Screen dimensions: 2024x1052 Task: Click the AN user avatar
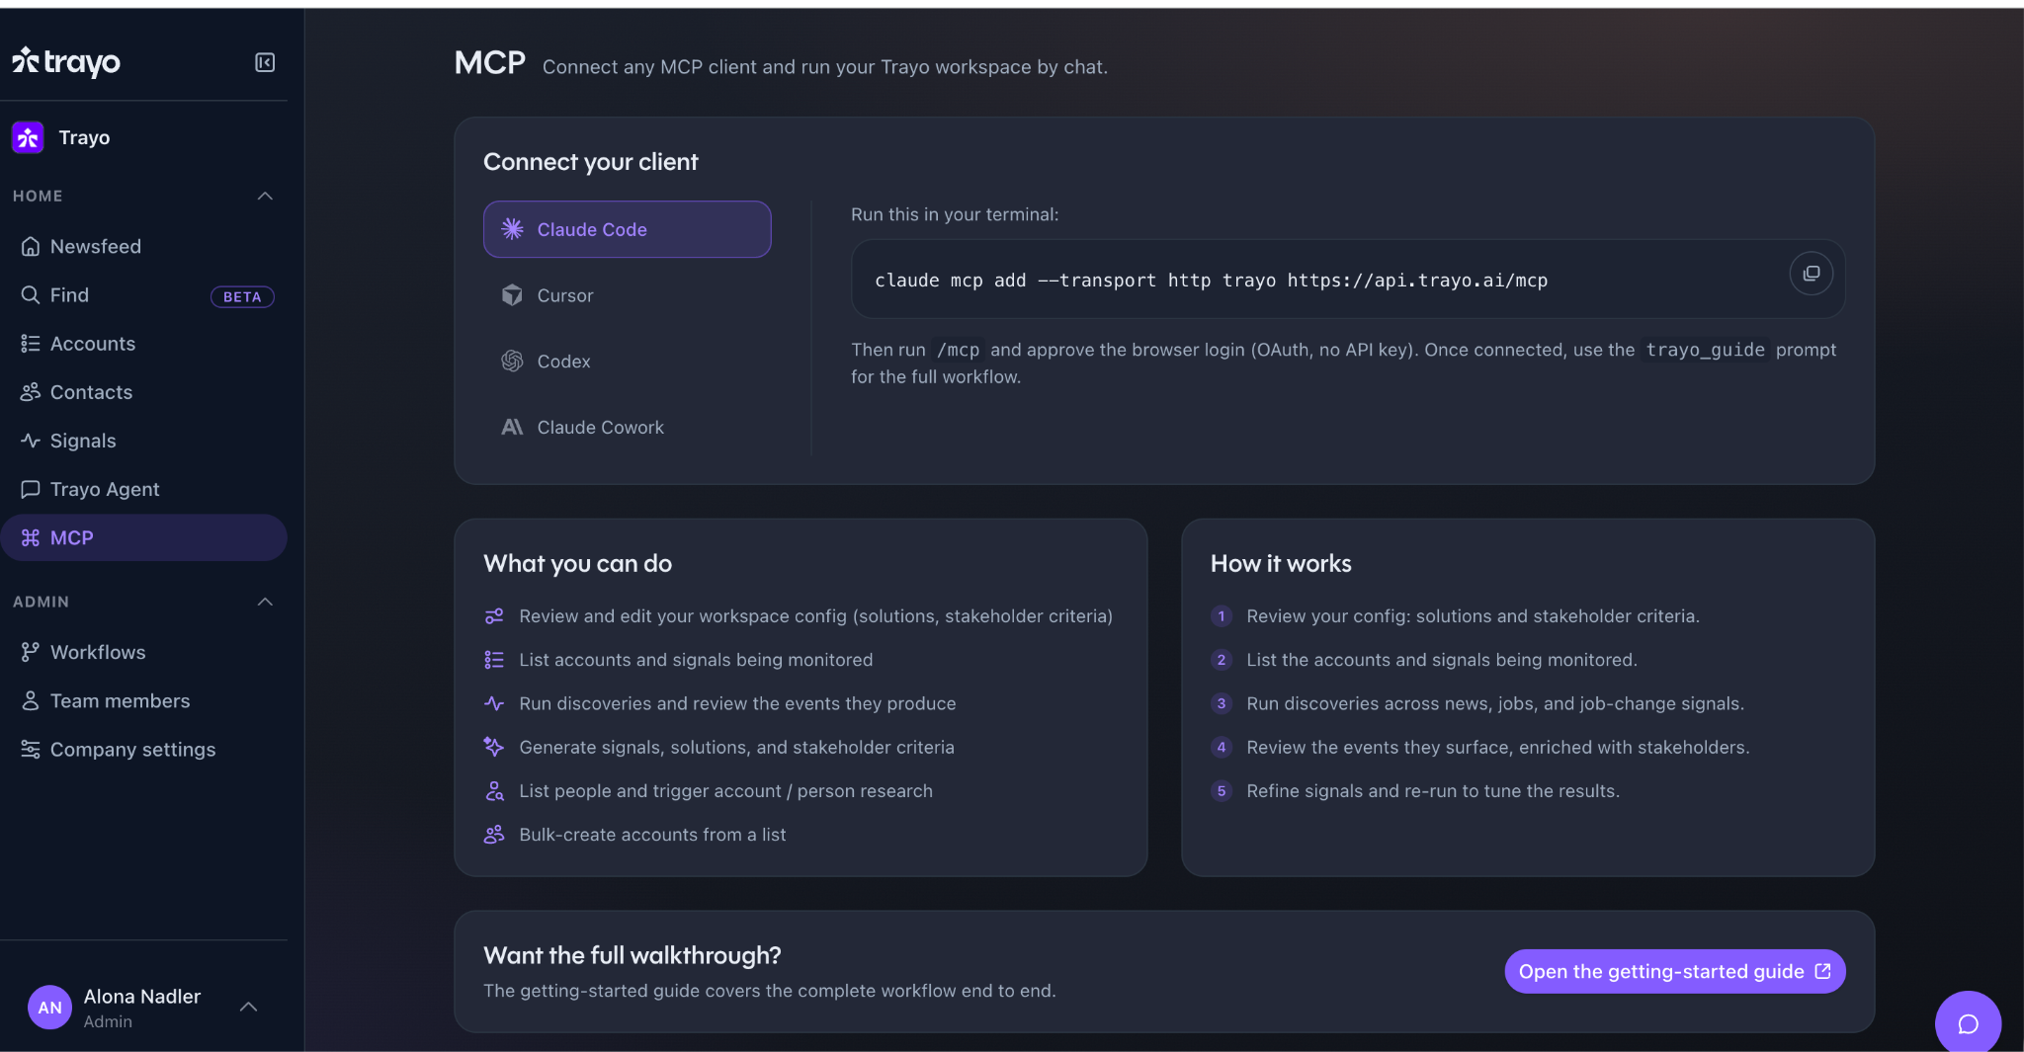(x=49, y=1008)
